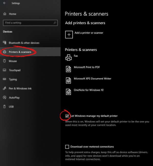Click the back arrow in Settings
The image size is (153, 166).
click(5, 3)
